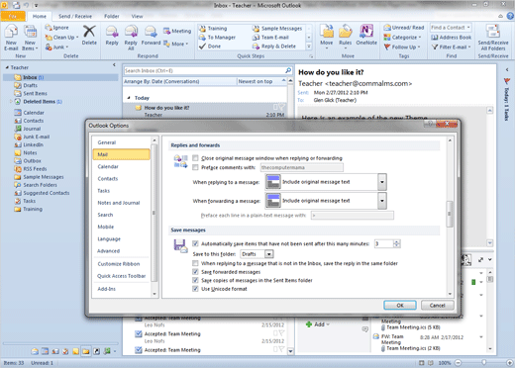The image size is (515, 368).
Task: Open the RSS Feeds folder
Action: pyautogui.click(x=35, y=169)
